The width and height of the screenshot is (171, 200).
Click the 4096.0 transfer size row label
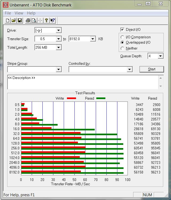click(14, 167)
